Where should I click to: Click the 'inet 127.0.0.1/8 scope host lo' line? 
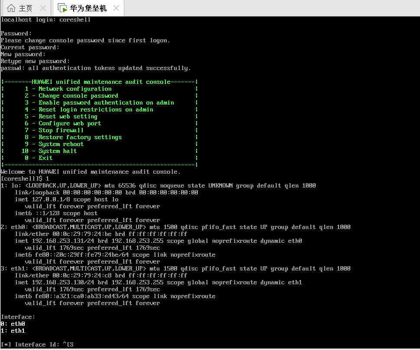tap(67, 200)
